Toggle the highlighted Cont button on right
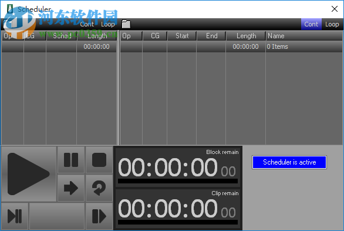 tap(311, 24)
